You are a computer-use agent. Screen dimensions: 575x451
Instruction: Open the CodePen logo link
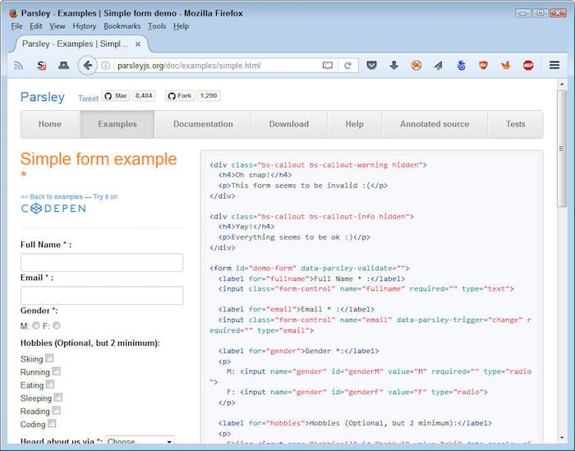click(x=53, y=209)
